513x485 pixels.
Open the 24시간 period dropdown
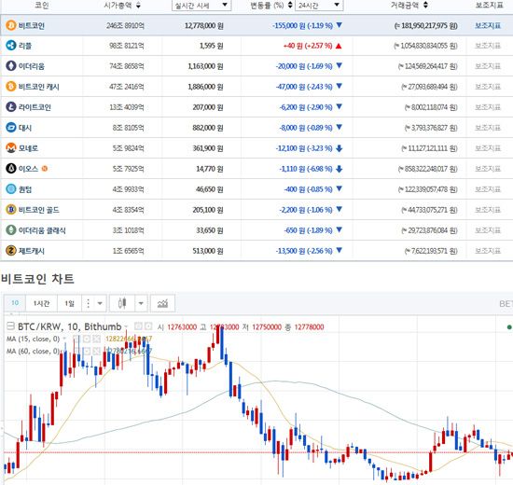click(x=319, y=6)
